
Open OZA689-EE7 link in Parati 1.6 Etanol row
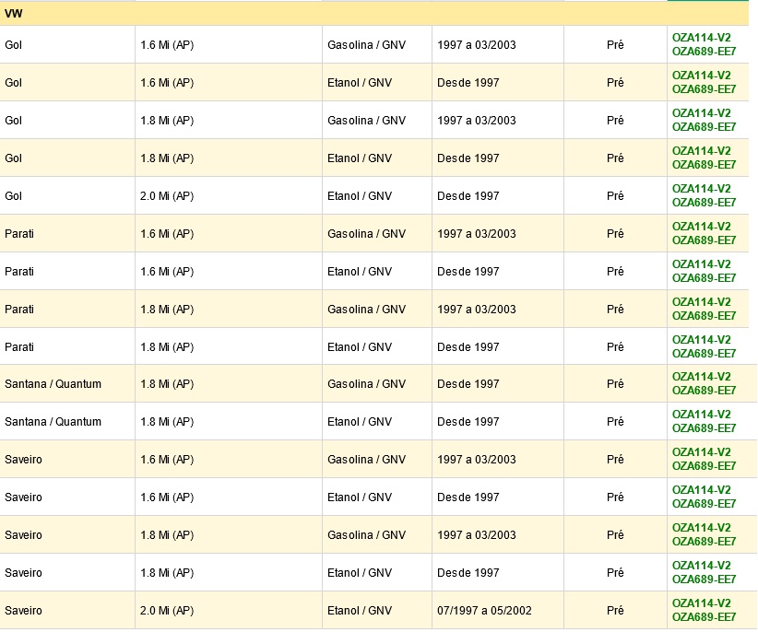point(704,278)
